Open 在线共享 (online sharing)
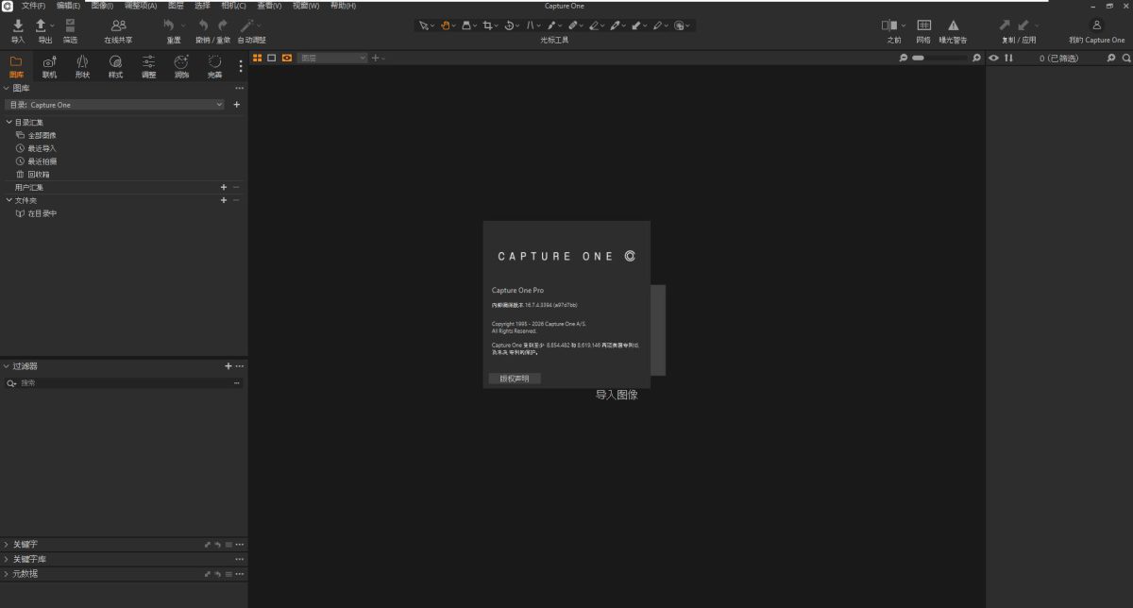 118,25
